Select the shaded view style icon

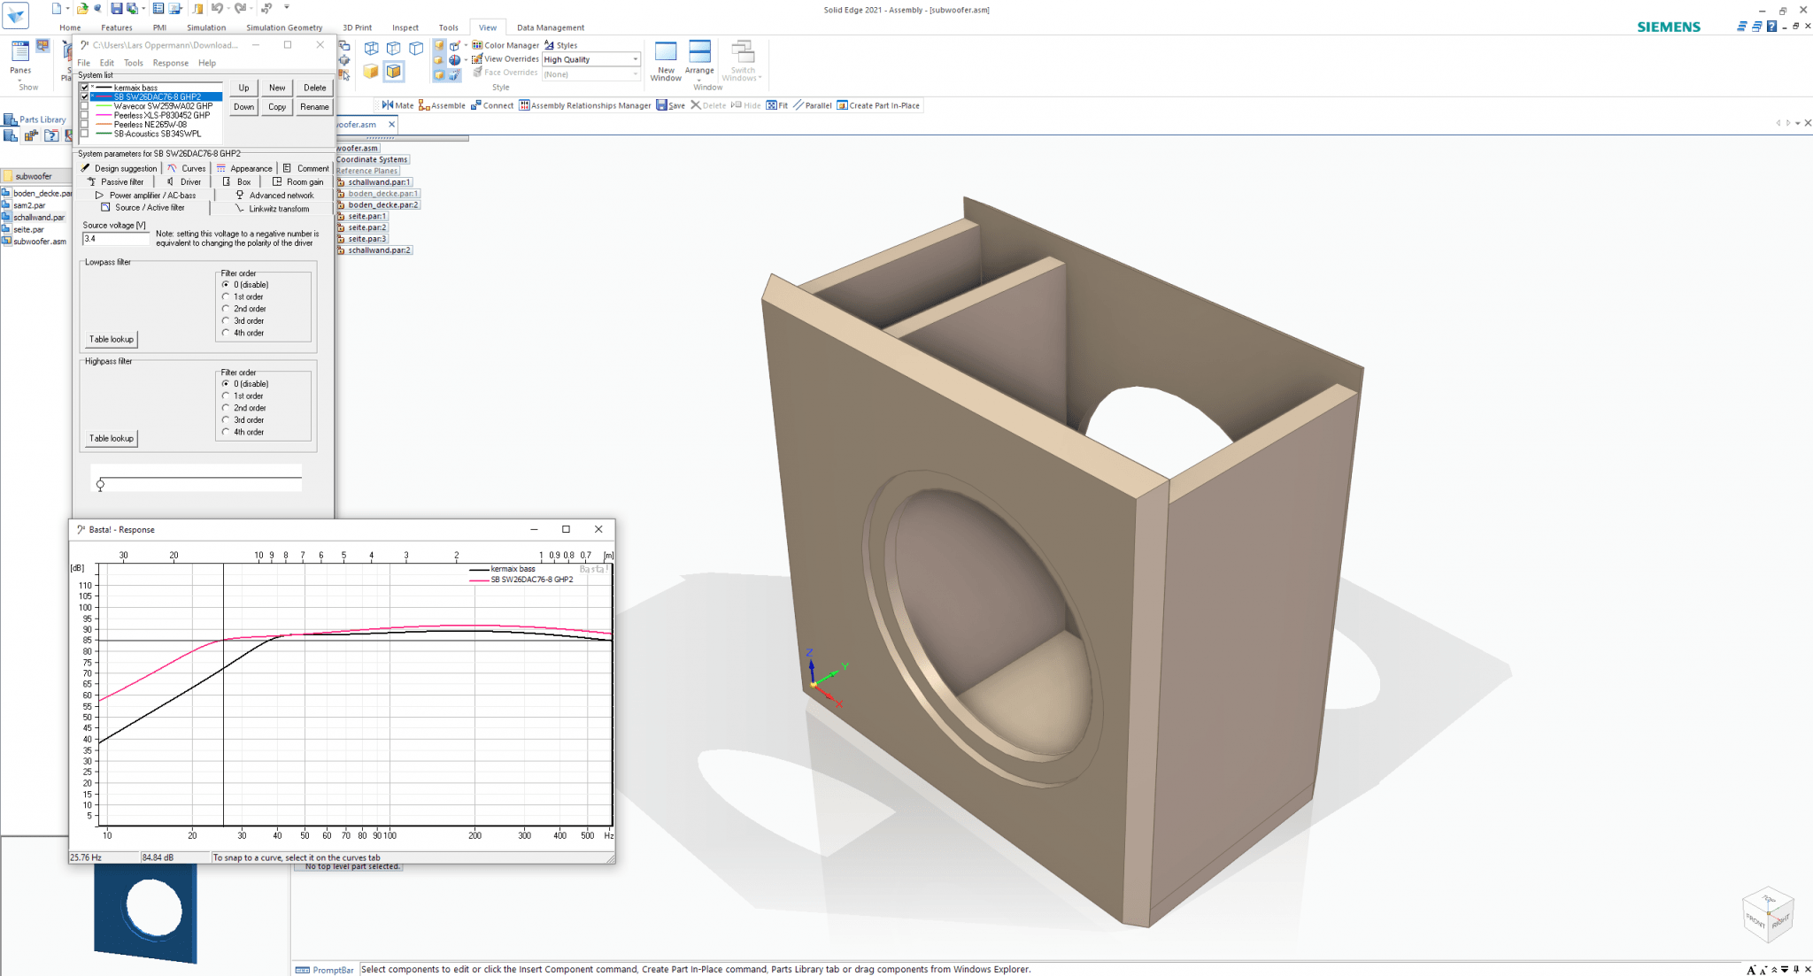tap(371, 72)
